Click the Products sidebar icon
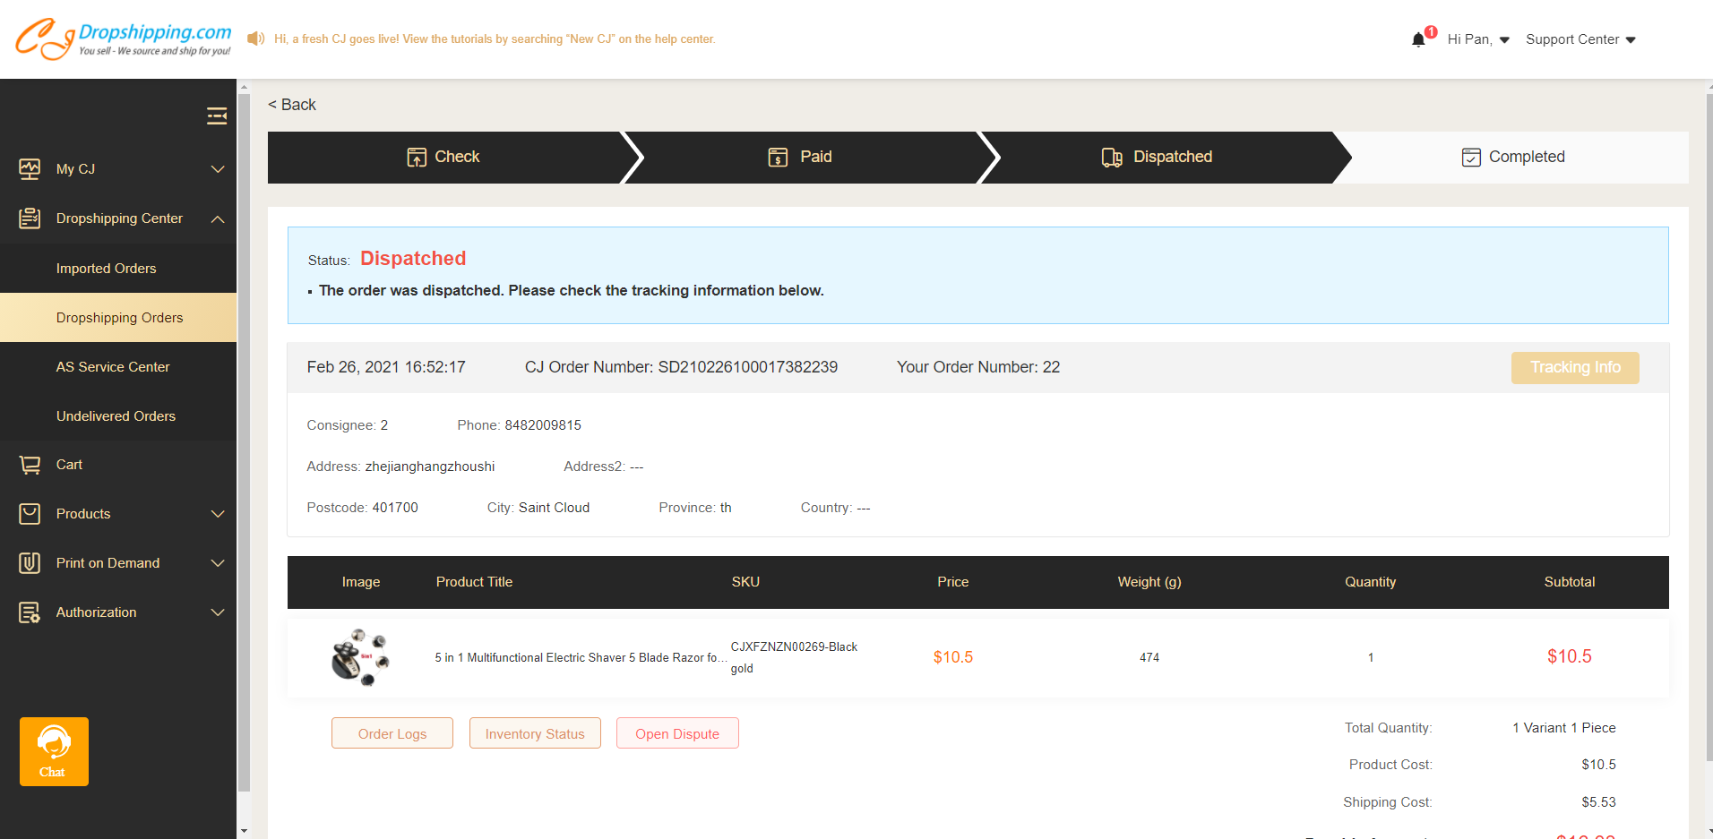 coord(30,513)
